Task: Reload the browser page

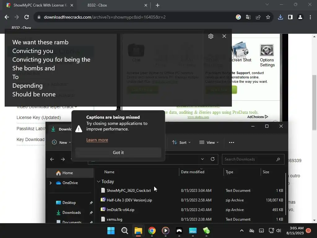Action: [27, 17]
